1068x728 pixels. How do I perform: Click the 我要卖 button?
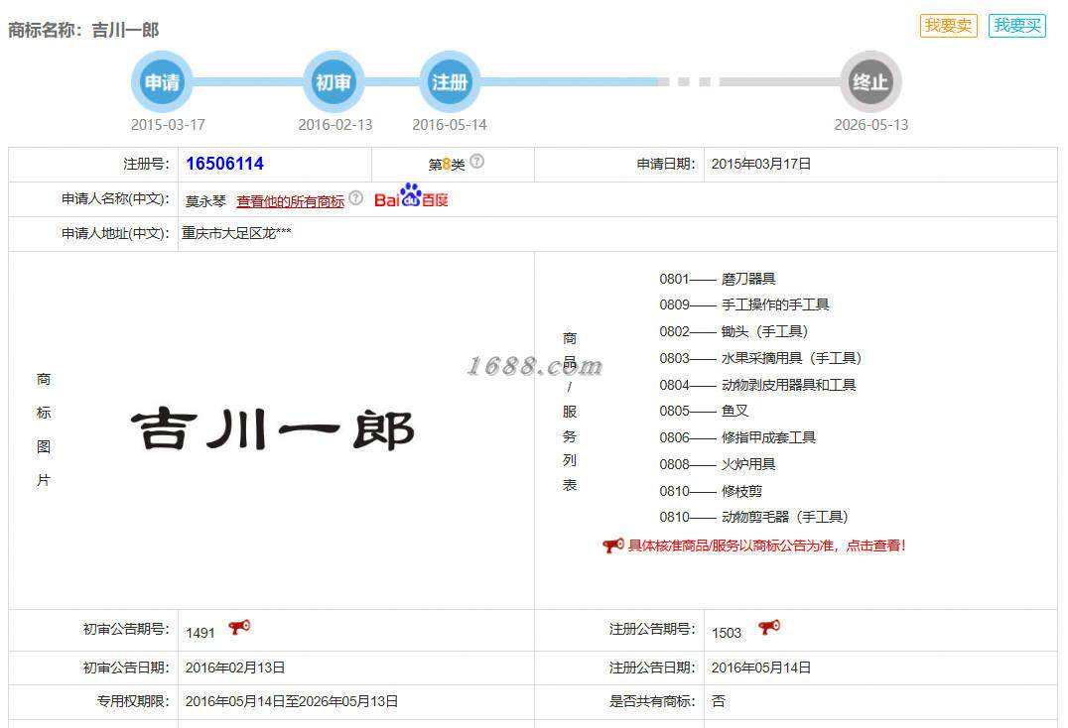[948, 26]
